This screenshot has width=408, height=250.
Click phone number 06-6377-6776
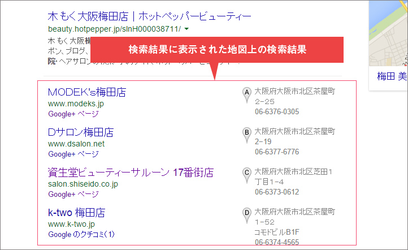coord(277,152)
